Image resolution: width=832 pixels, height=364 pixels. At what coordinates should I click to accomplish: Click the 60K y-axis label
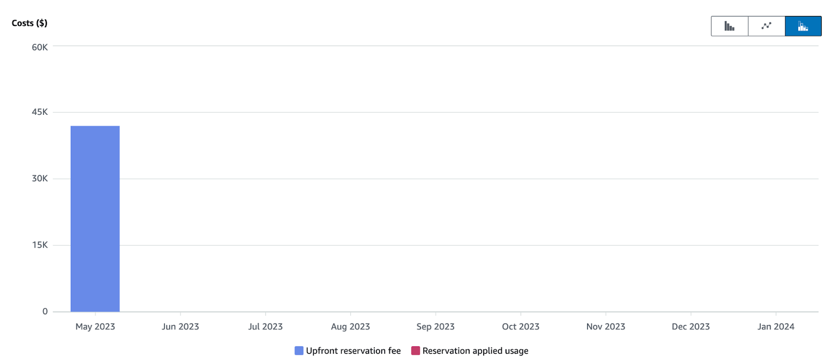coord(40,47)
